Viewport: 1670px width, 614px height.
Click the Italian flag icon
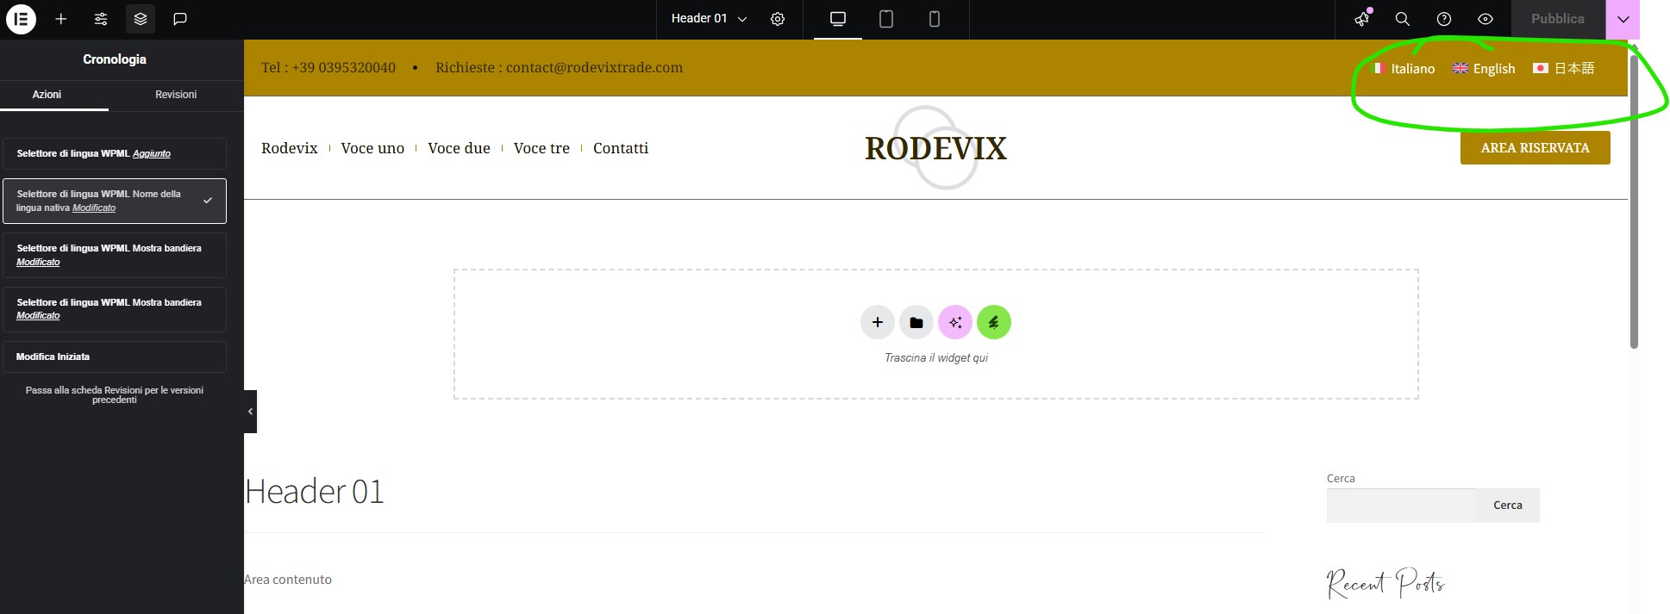[1379, 68]
